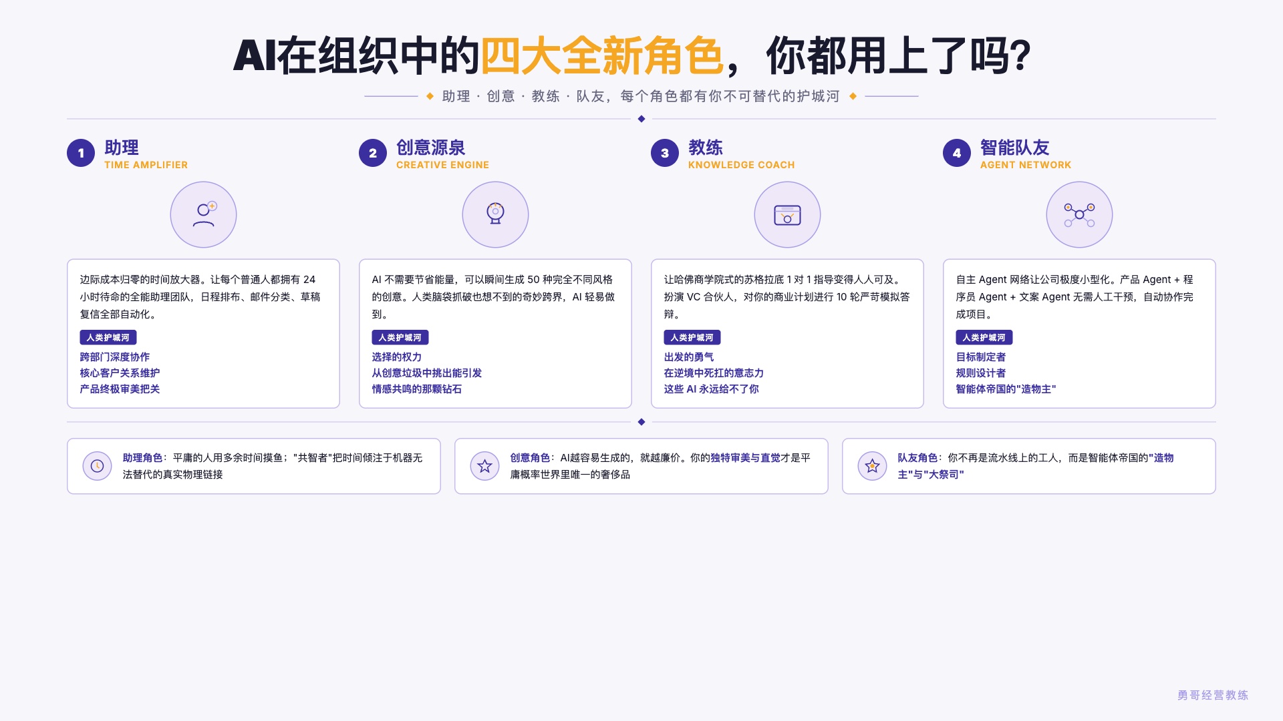Click the TIME AMPLIFIER subtitle
This screenshot has width=1283, height=721.
tap(146, 165)
